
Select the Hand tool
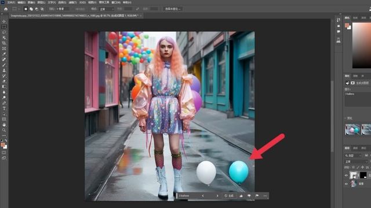click(x=4, y=125)
